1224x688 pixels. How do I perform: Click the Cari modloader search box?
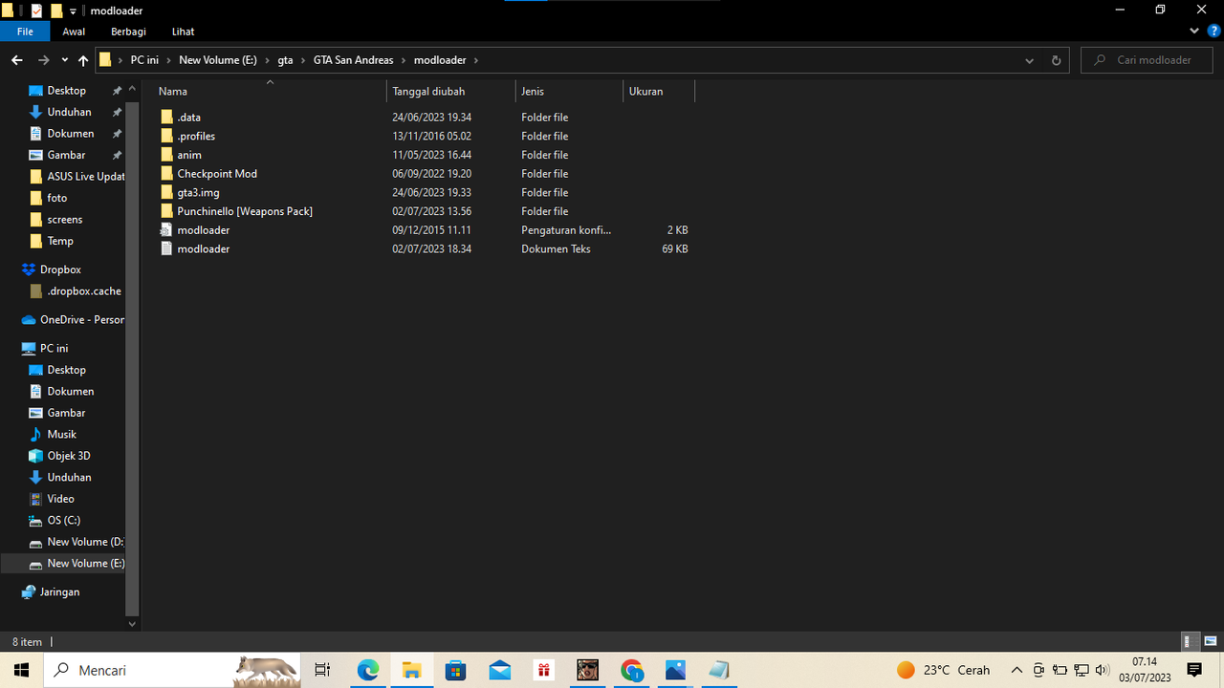tap(1148, 60)
